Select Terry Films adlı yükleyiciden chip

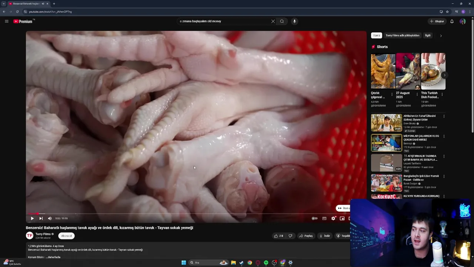coord(403,36)
